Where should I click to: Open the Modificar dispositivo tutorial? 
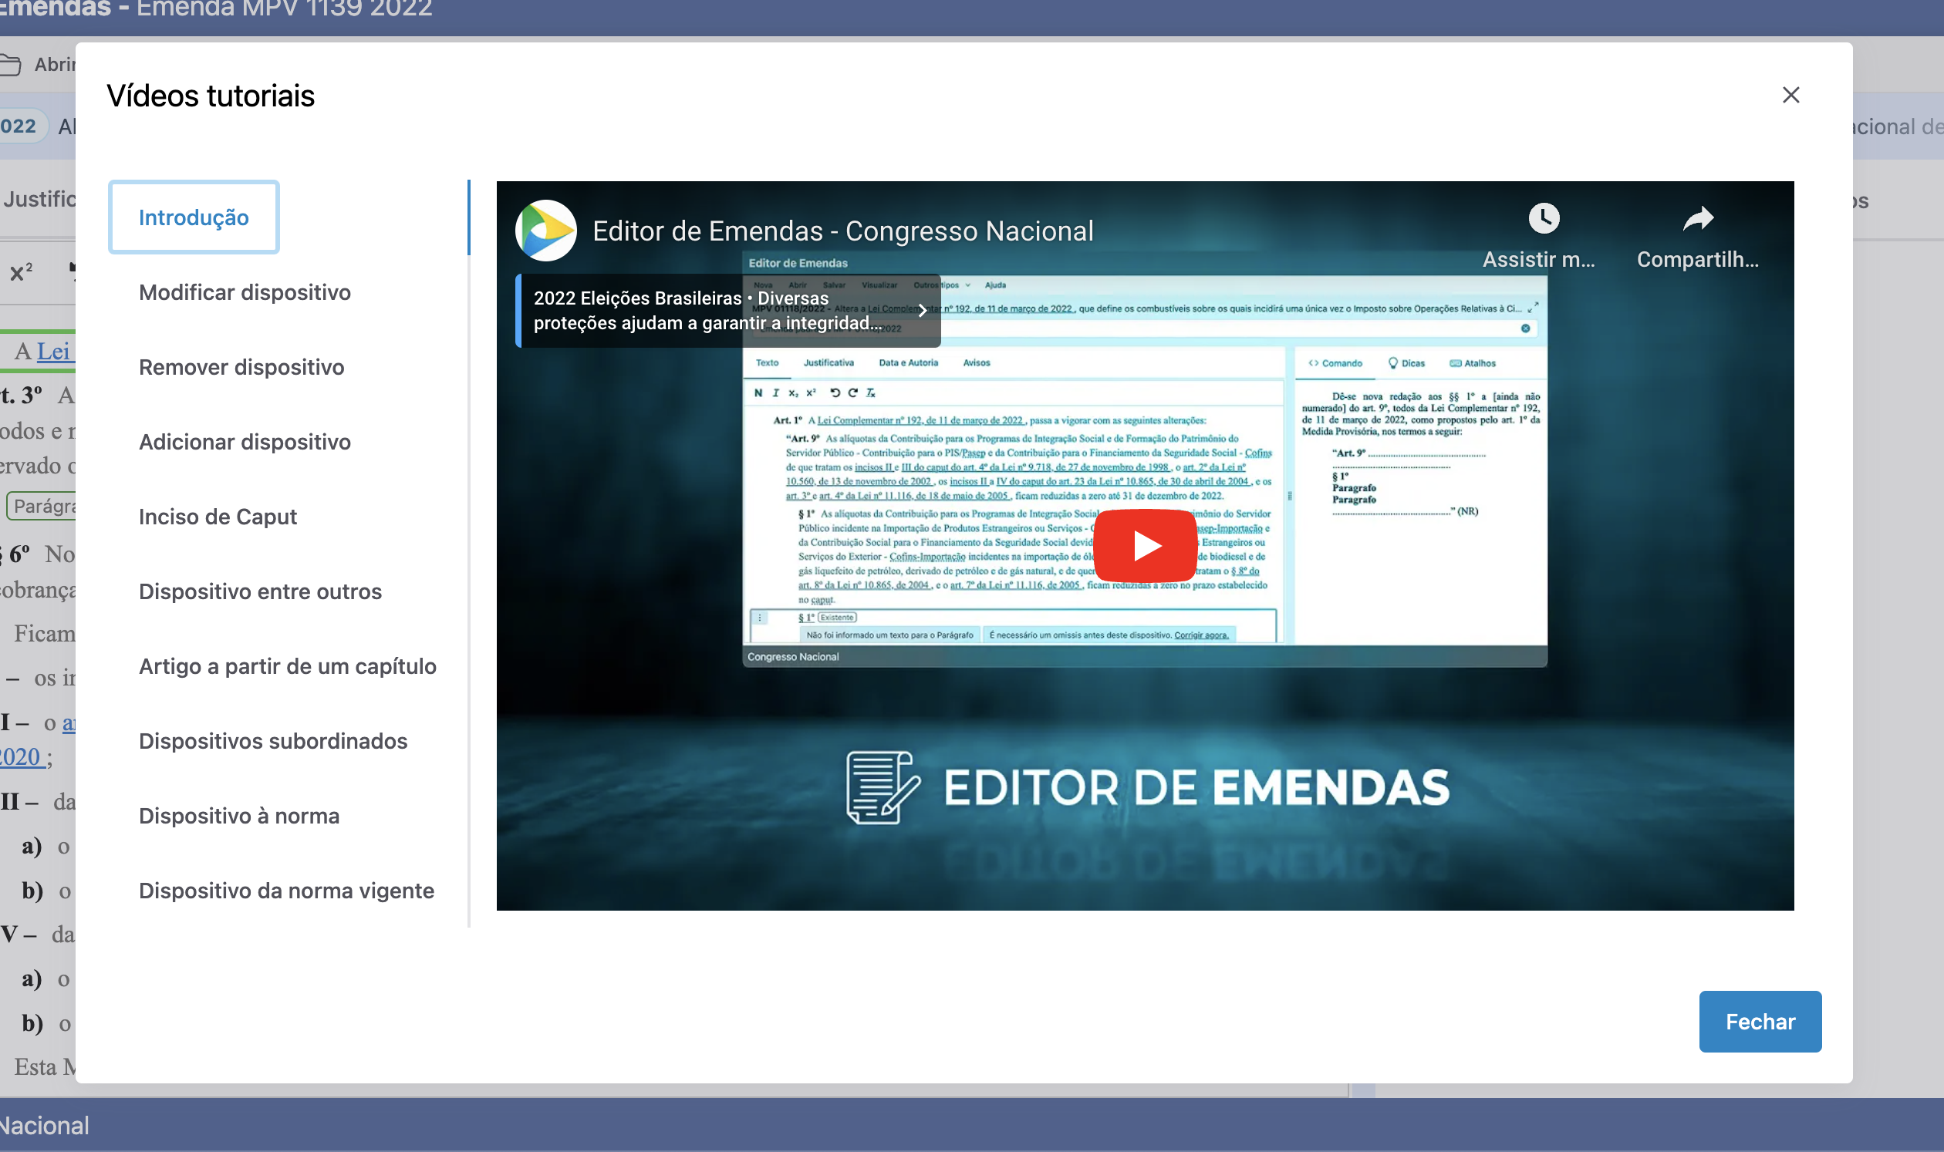coord(245,293)
